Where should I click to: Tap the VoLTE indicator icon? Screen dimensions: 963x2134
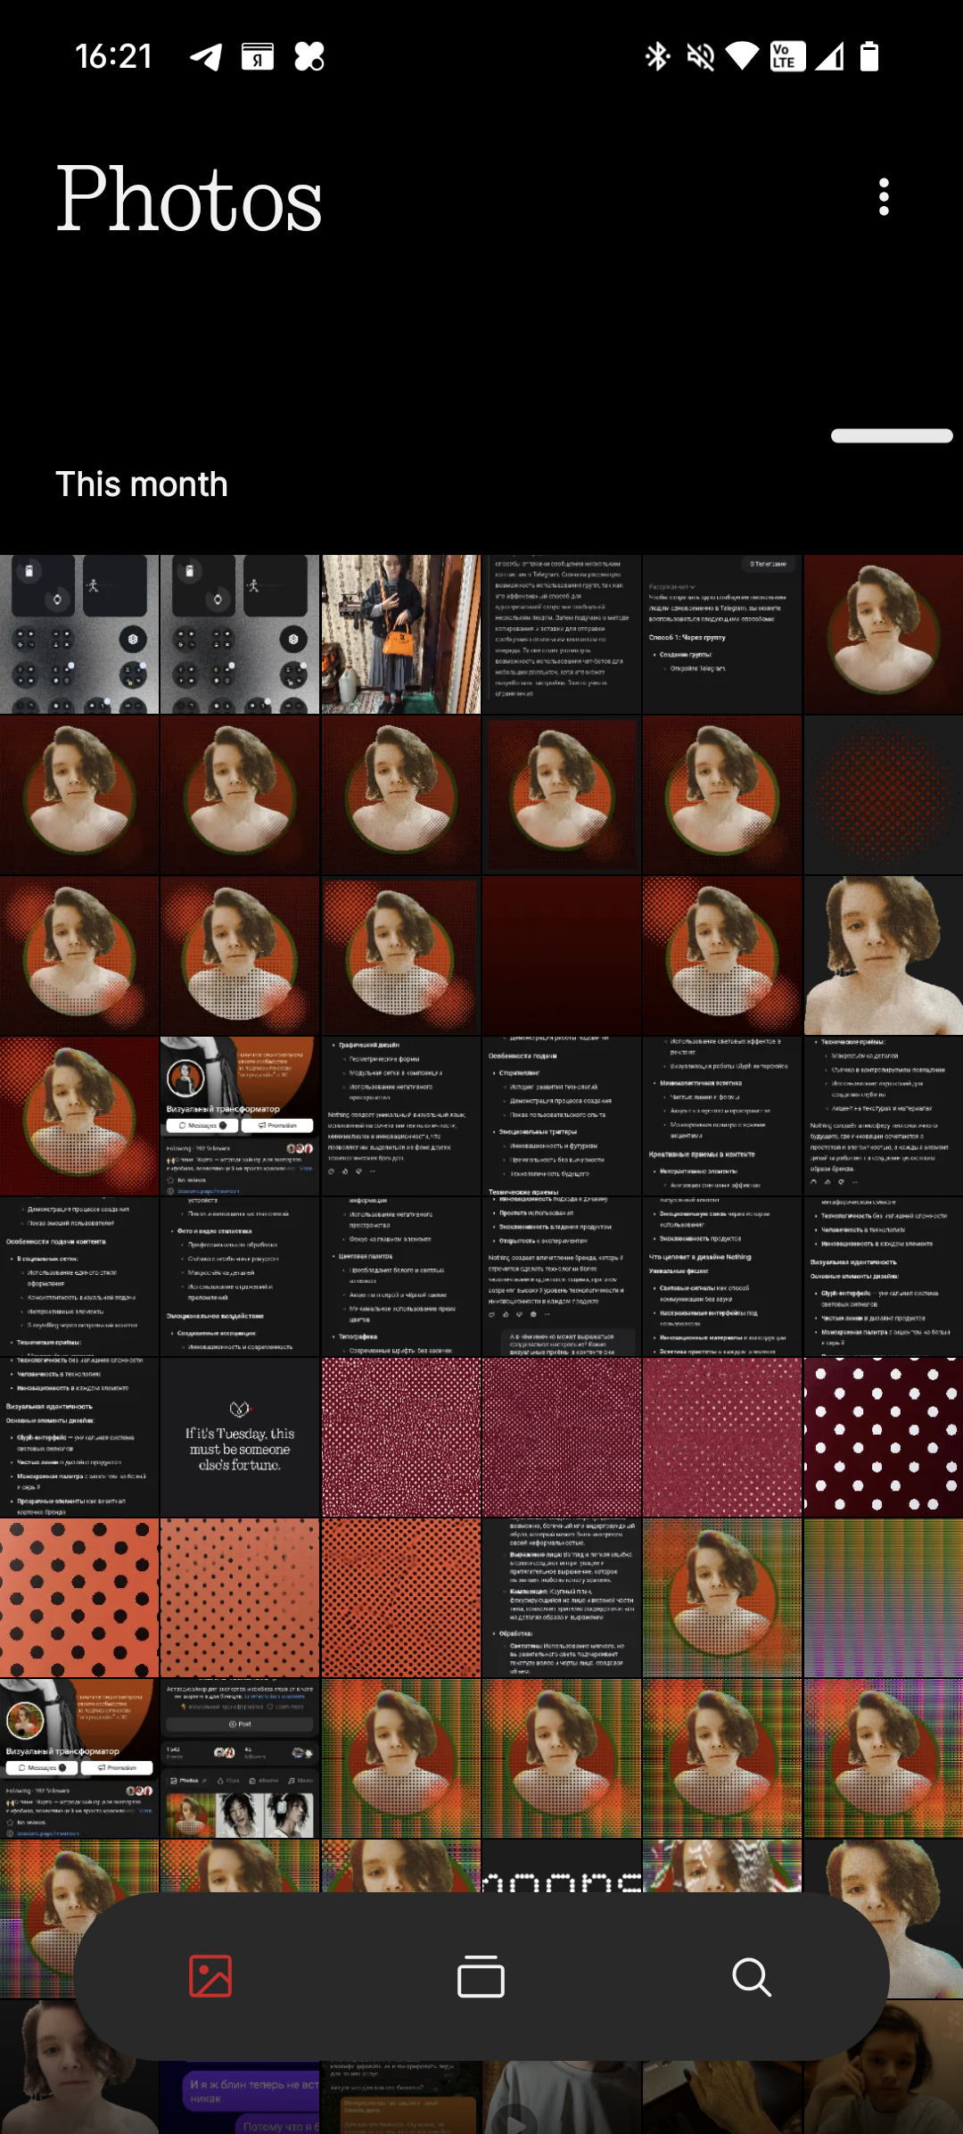coord(786,57)
